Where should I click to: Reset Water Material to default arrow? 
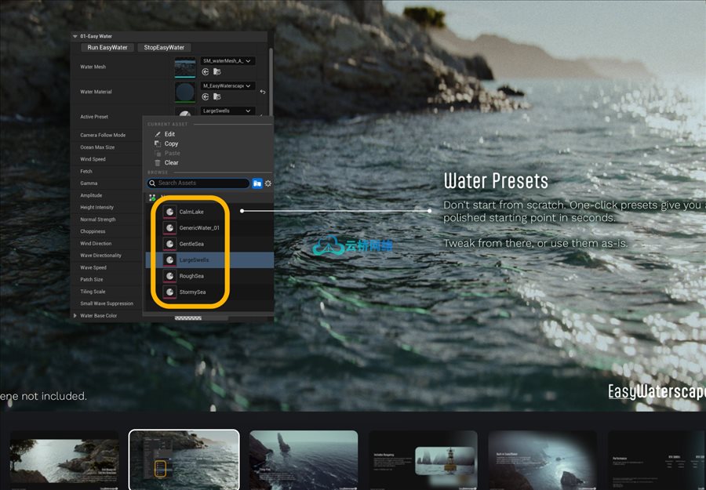tap(263, 92)
